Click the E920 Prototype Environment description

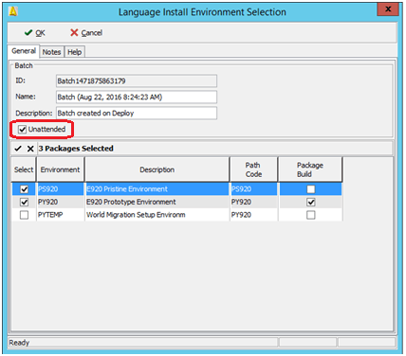[157, 203]
